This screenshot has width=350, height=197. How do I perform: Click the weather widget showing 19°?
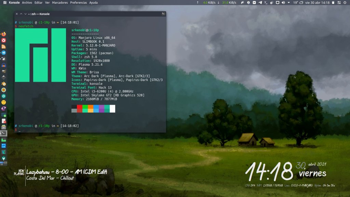coord(298,2)
